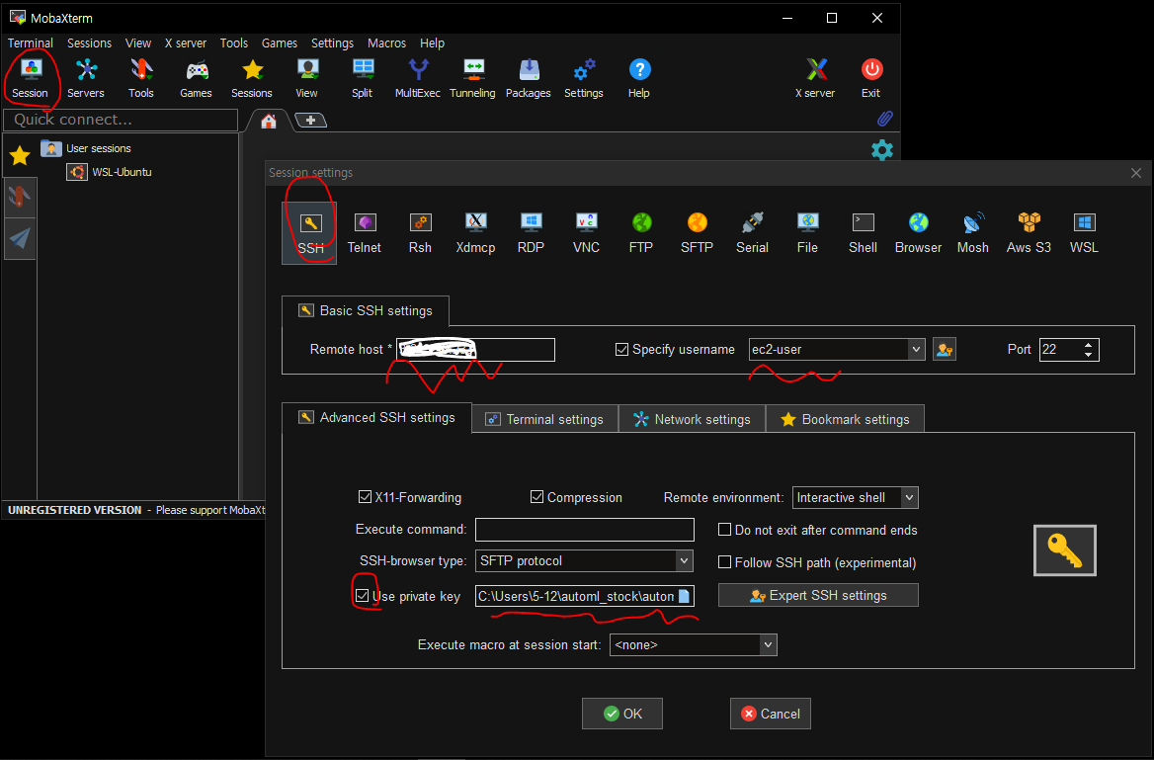Screen dimensions: 1154x760
Task: Select the Xdmcp session type
Action: [x=475, y=232]
